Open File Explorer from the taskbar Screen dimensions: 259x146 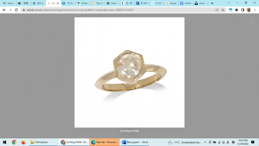pyautogui.click(x=39, y=142)
